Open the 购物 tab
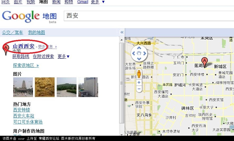This screenshot has width=234, height=141. tap(69, 2)
